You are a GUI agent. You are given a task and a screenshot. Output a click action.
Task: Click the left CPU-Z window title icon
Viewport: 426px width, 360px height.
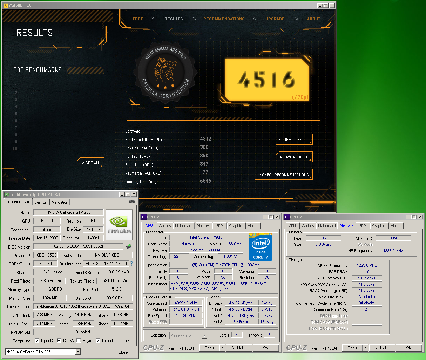pos(144,217)
